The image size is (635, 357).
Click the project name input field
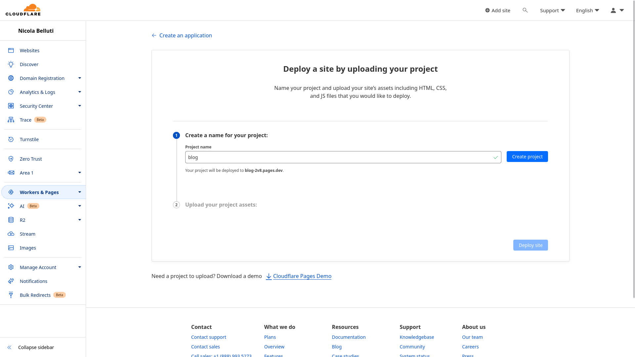click(x=343, y=157)
